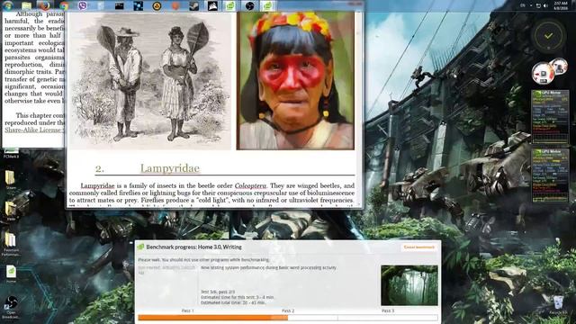
Task: Click the Coleoptera word in the paragraph
Action: click(250, 186)
